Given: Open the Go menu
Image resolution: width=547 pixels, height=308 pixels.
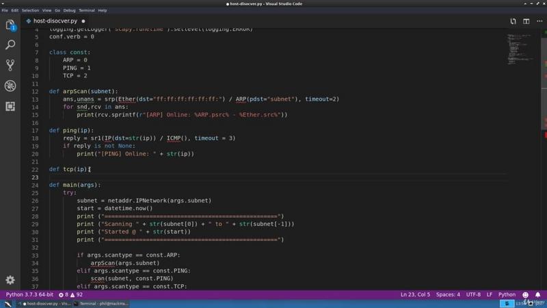Looking at the screenshot, I should pos(57,10).
